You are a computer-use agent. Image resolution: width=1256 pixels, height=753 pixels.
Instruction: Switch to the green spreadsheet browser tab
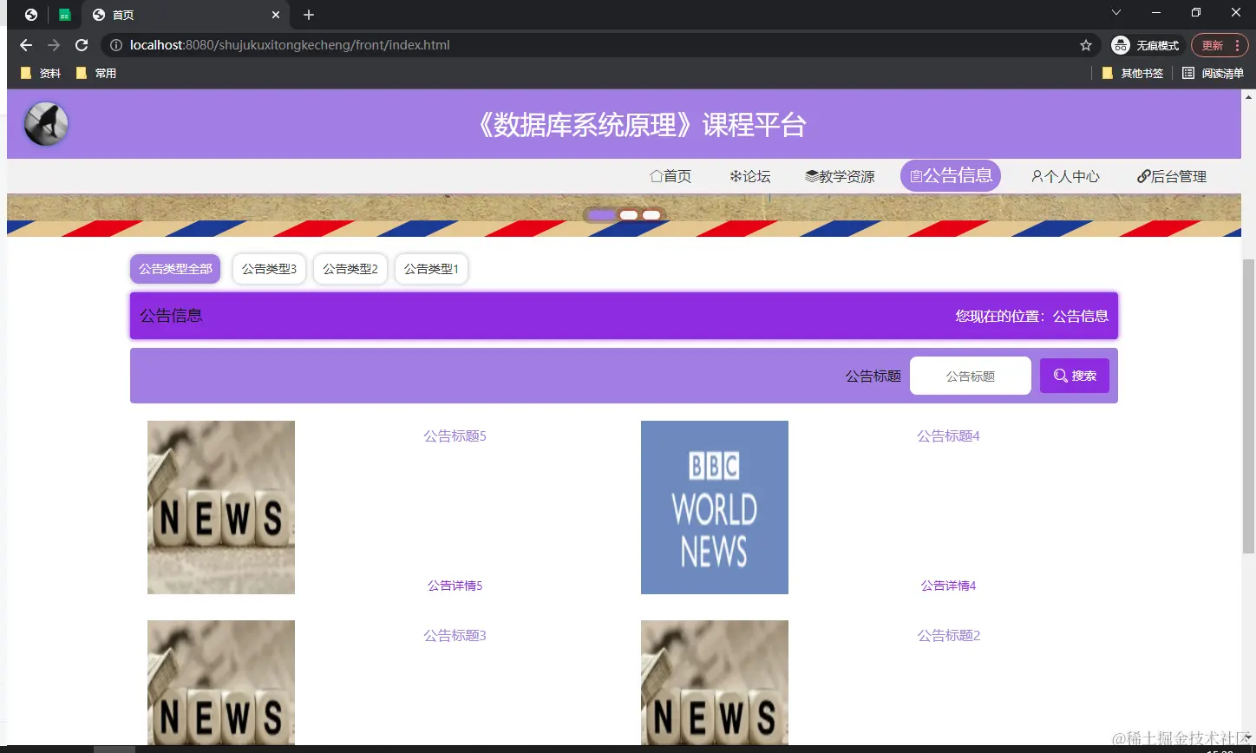(65, 15)
